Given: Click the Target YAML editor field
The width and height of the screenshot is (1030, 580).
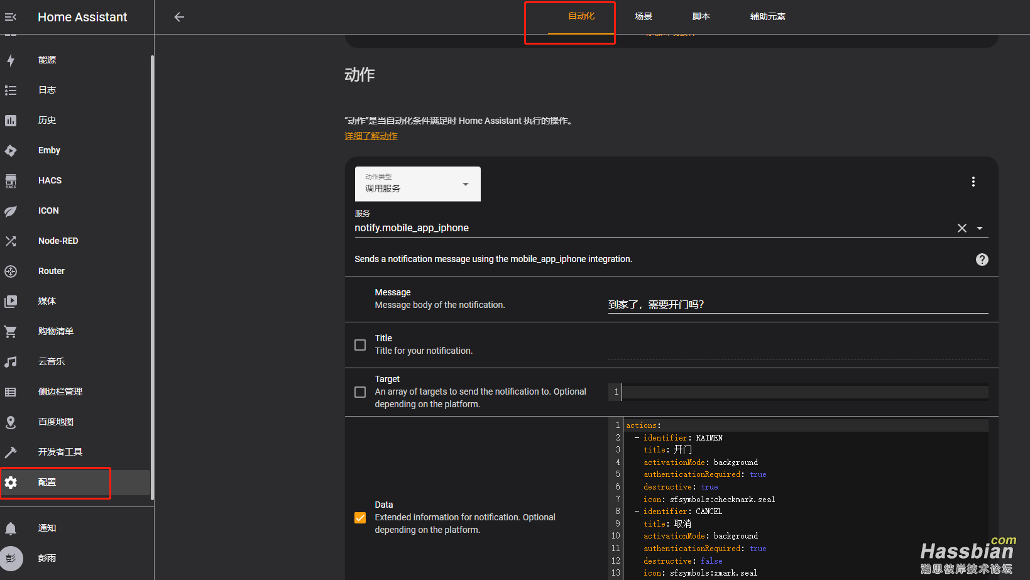Looking at the screenshot, I should tap(798, 392).
